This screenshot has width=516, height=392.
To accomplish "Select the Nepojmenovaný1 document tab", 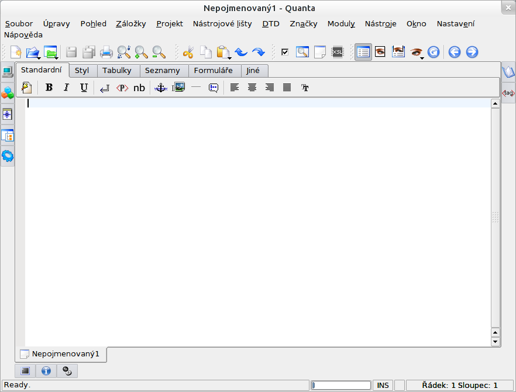I will (61, 354).
